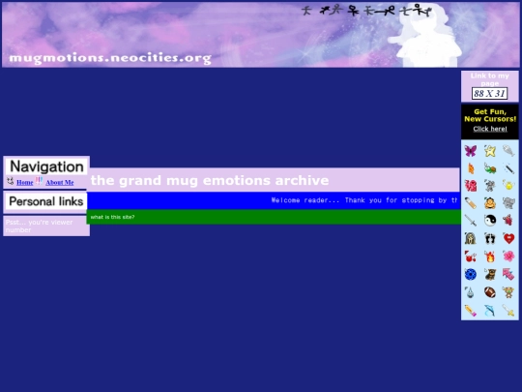Click the 'Psst... you're viewer number' text

click(39, 226)
